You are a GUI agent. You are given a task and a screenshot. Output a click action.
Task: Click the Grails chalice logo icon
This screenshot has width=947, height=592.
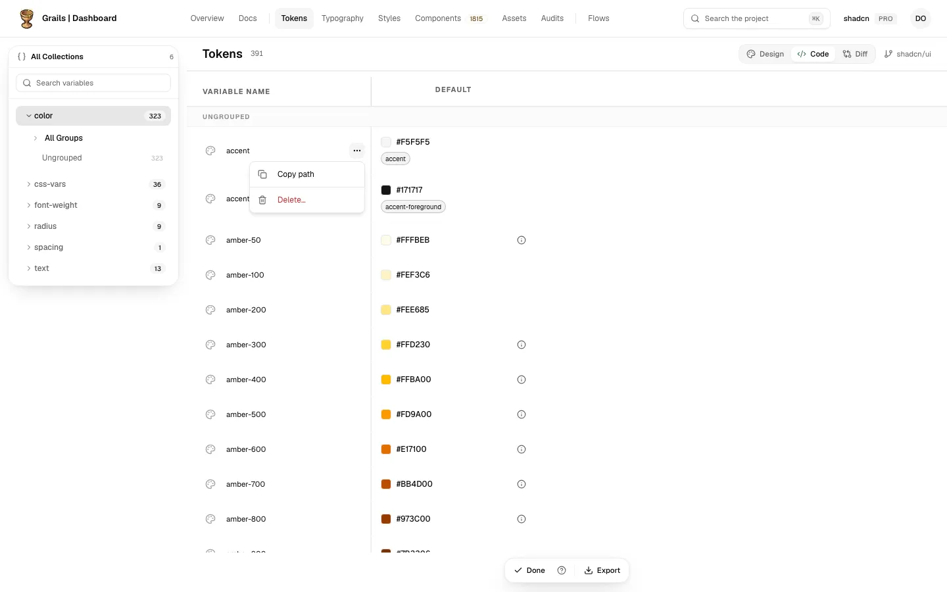click(x=26, y=18)
